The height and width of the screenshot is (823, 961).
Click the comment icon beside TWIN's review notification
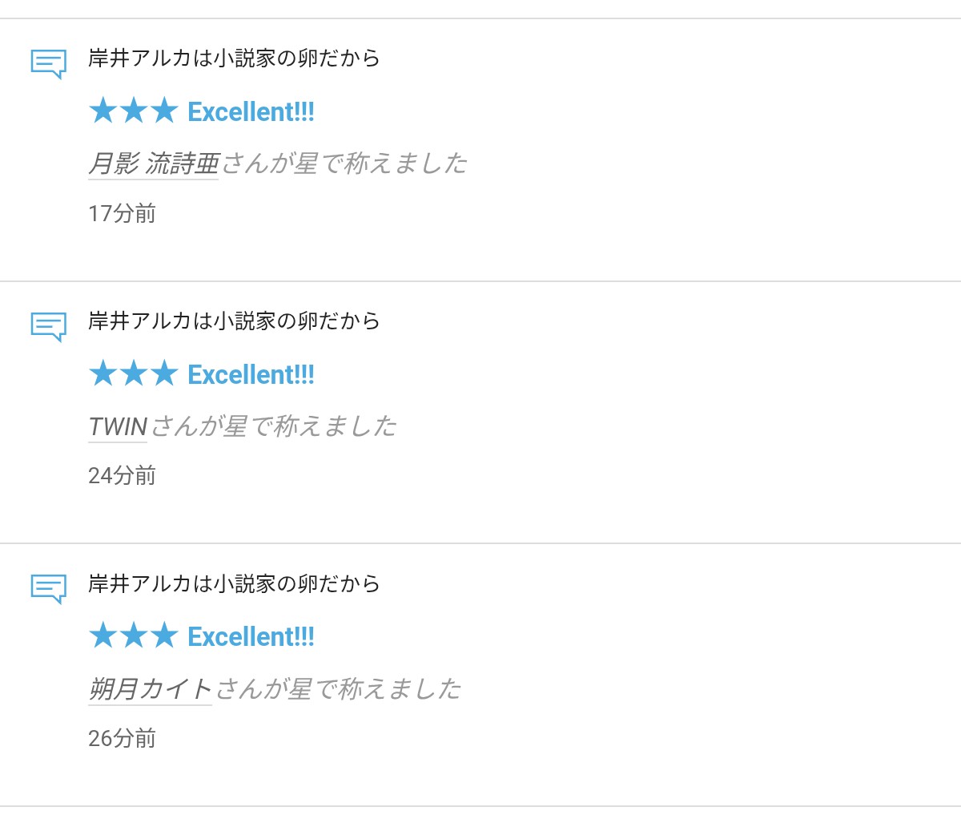pyautogui.click(x=48, y=326)
